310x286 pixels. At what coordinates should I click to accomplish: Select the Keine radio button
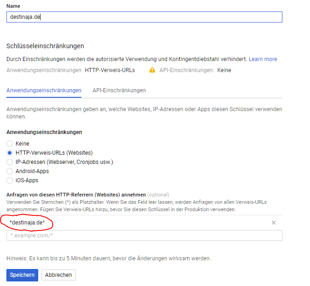click(10, 144)
